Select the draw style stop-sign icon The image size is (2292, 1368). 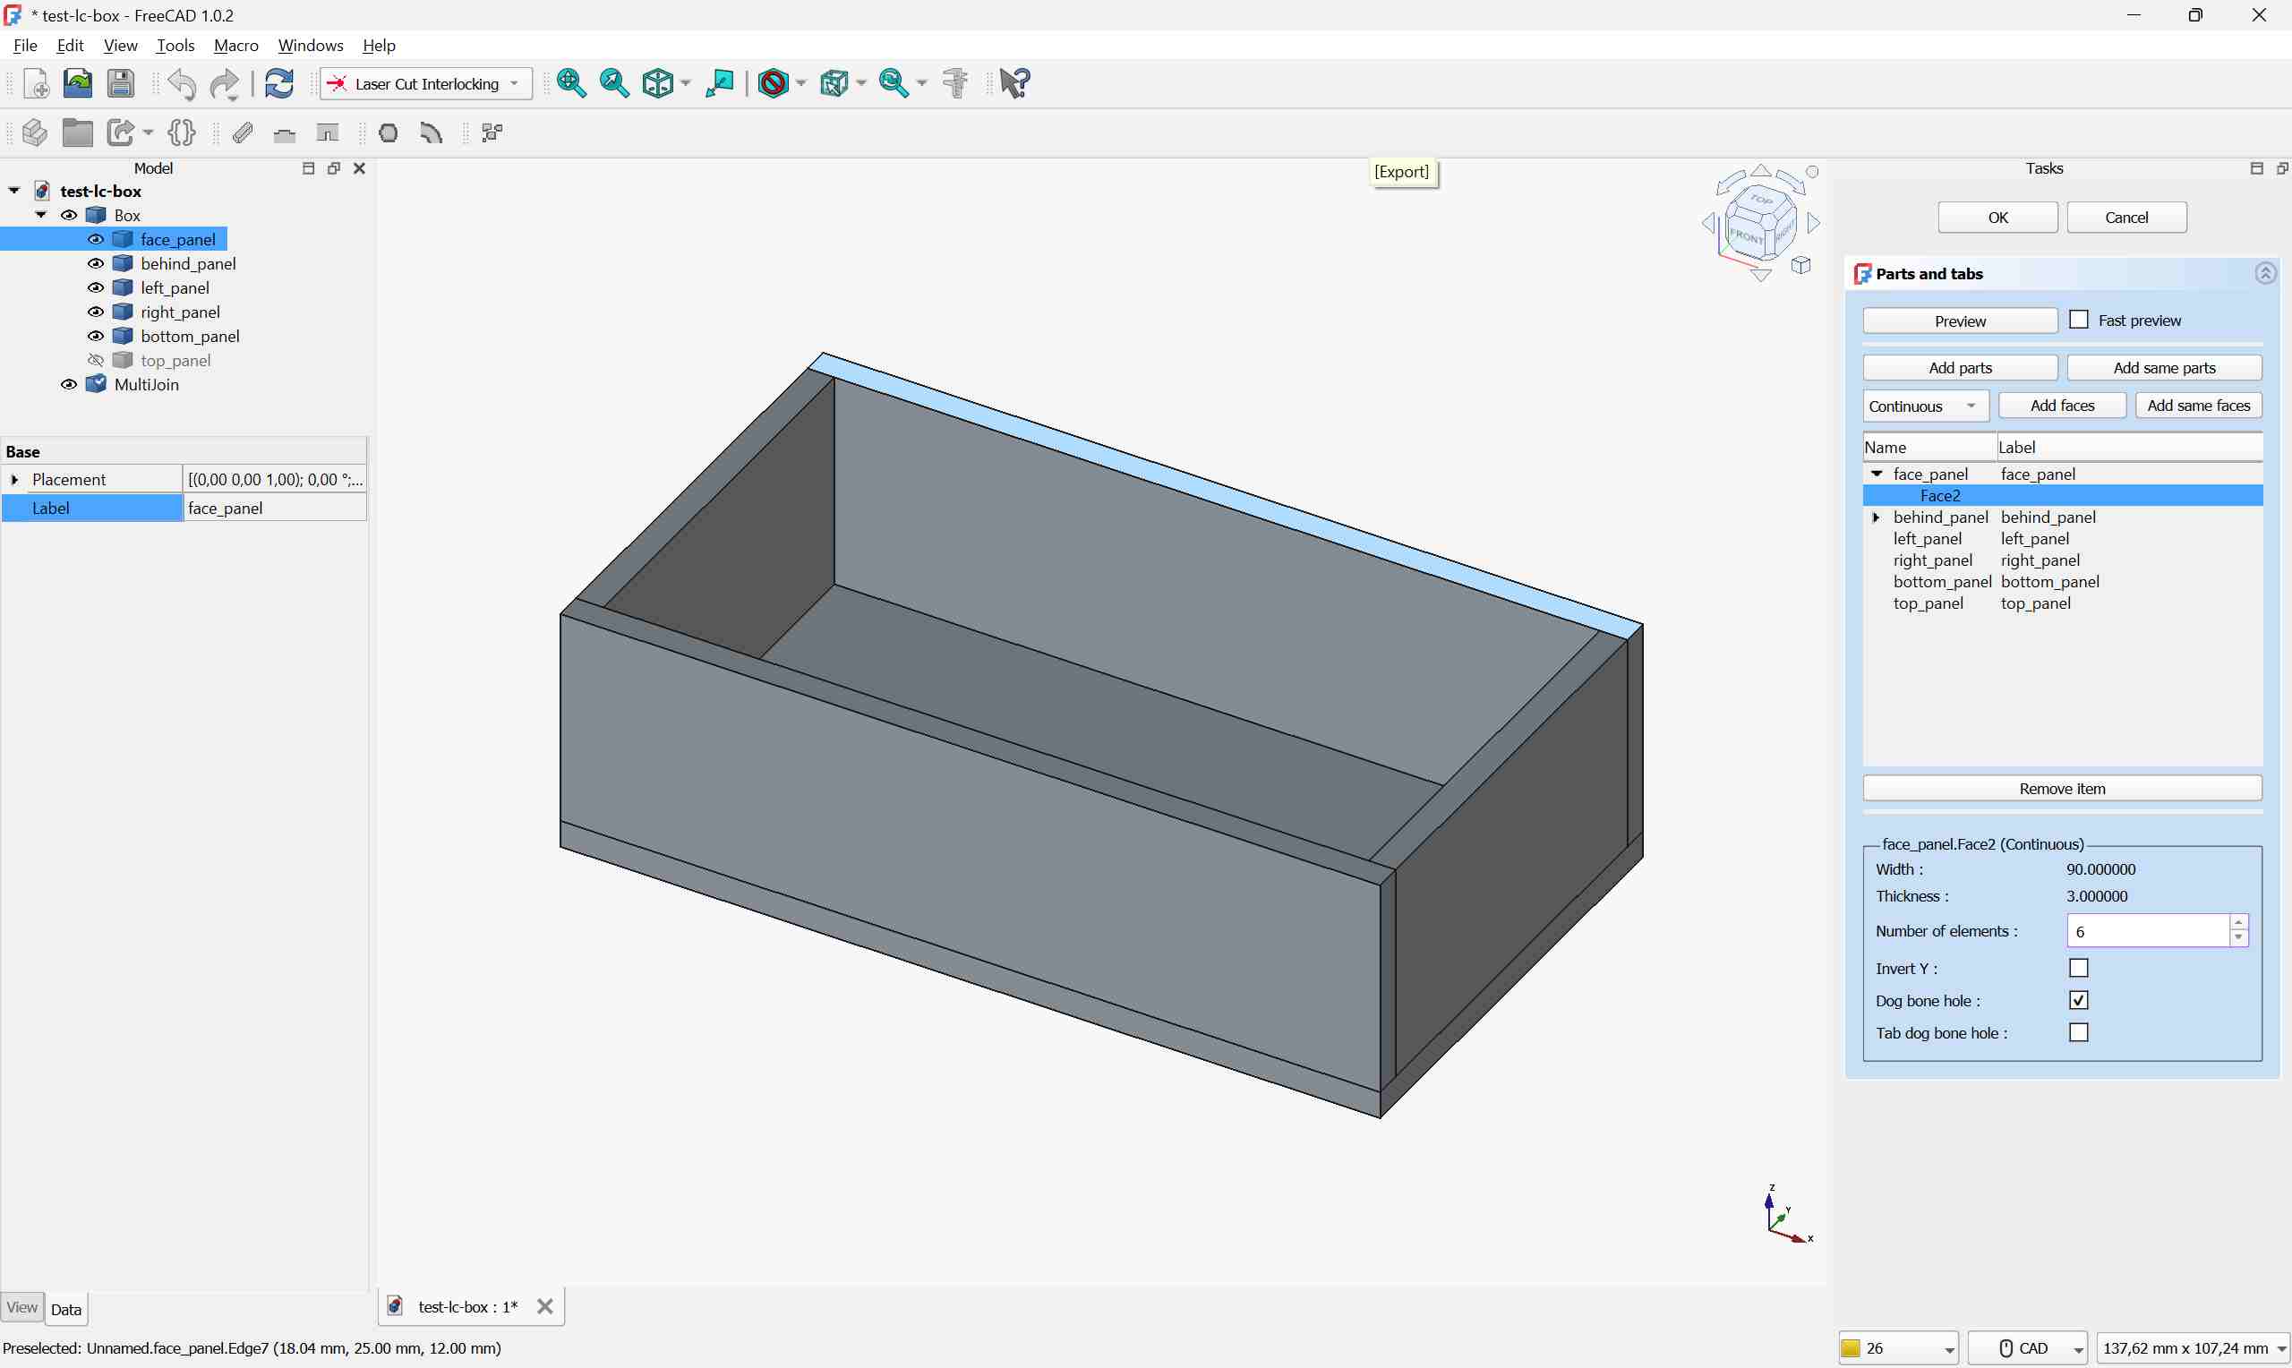point(775,83)
